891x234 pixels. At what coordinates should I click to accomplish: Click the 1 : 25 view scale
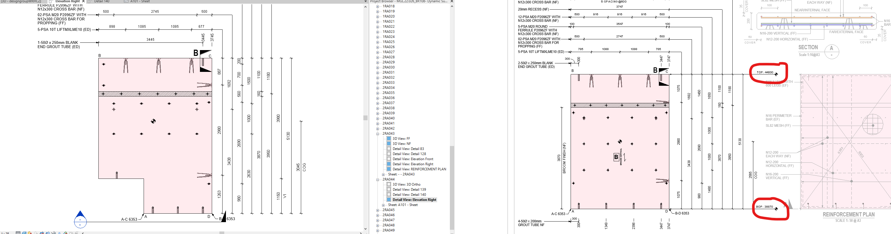pyautogui.click(x=5, y=233)
